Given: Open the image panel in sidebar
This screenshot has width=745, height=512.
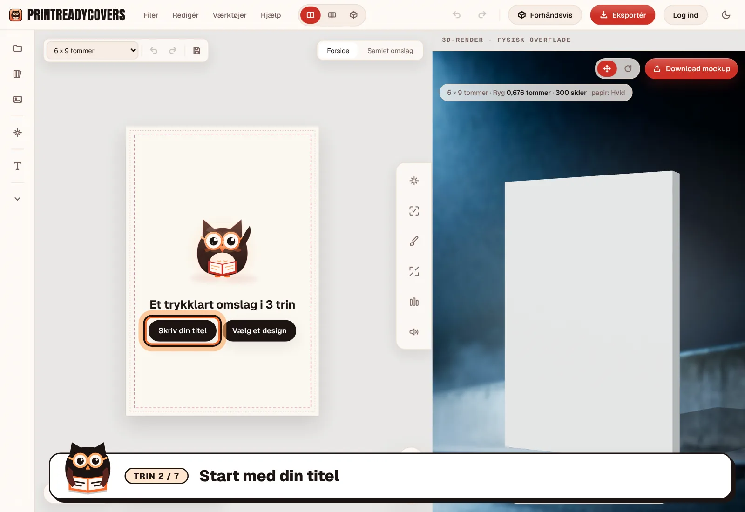Looking at the screenshot, I should coord(17,100).
